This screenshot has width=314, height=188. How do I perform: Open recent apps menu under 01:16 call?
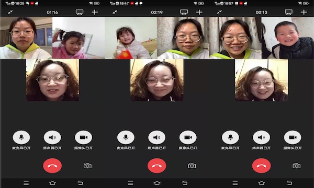[26, 183]
